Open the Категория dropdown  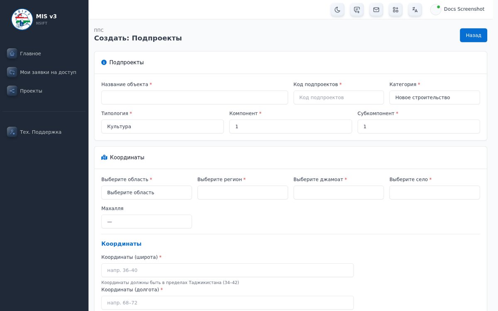point(435,97)
